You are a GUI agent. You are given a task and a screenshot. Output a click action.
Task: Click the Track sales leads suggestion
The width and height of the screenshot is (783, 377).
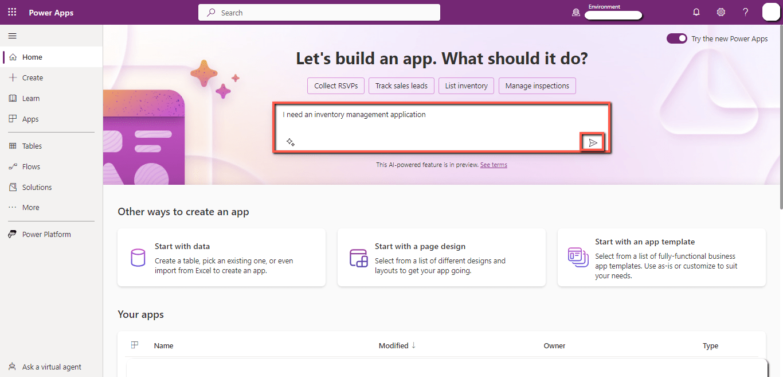(x=401, y=85)
